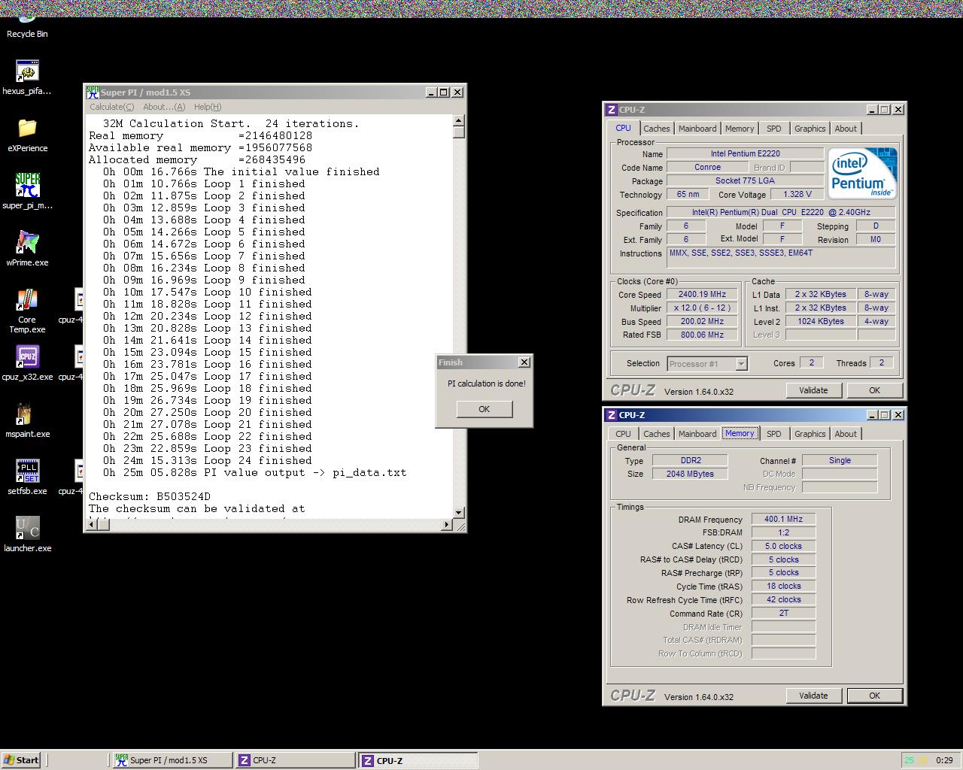
Task: Click Super PI horizontal scrollbar right arrow
Action: click(447, 524)
